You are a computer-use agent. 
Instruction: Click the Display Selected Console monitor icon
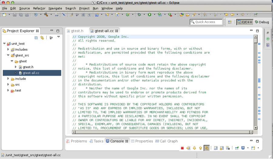[x=243, y=148]
